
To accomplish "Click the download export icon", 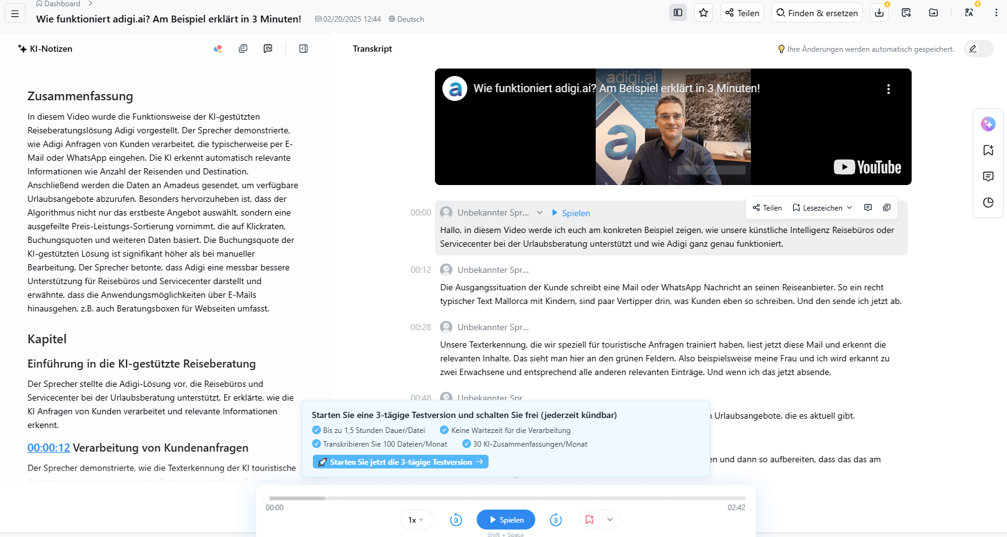I will (879, 13).
